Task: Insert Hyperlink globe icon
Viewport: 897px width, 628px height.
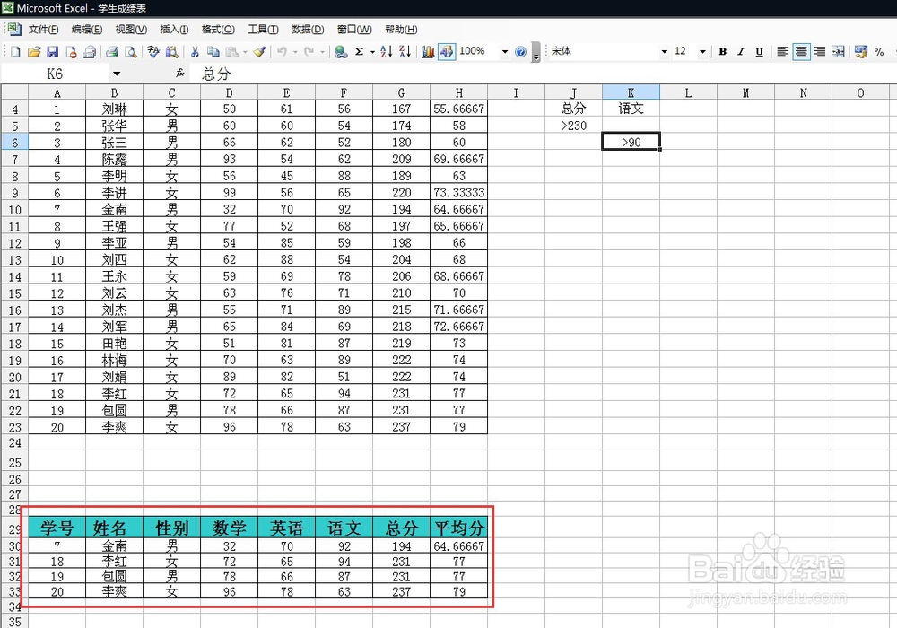Action: click(341, 52)
